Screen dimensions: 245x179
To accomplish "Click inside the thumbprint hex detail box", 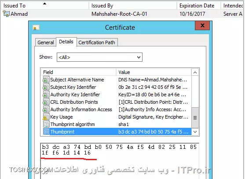I will click(120, 161).
